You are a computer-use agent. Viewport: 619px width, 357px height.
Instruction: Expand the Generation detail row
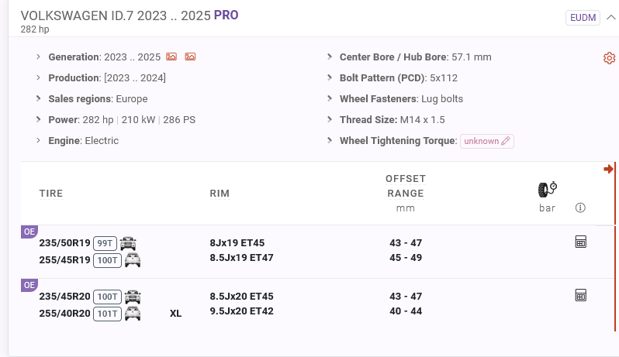pos(39,57)
